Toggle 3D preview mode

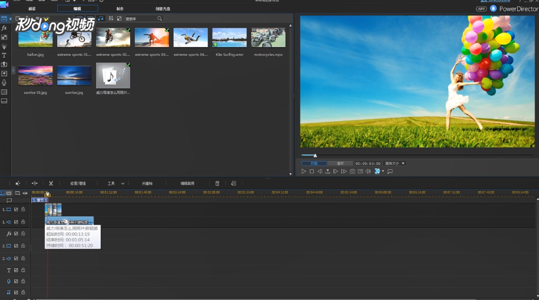point(377,171)
